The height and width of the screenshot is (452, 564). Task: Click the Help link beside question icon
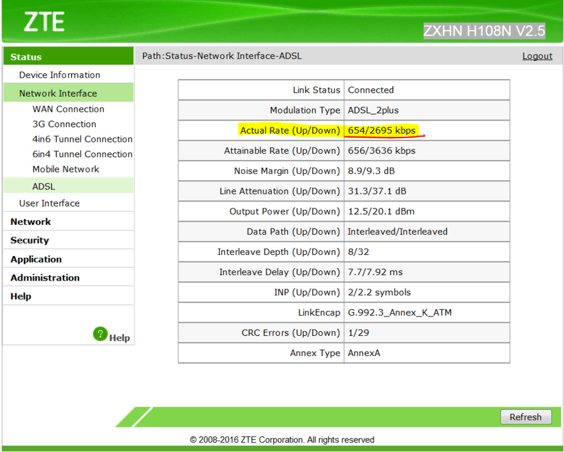point(119,338)
